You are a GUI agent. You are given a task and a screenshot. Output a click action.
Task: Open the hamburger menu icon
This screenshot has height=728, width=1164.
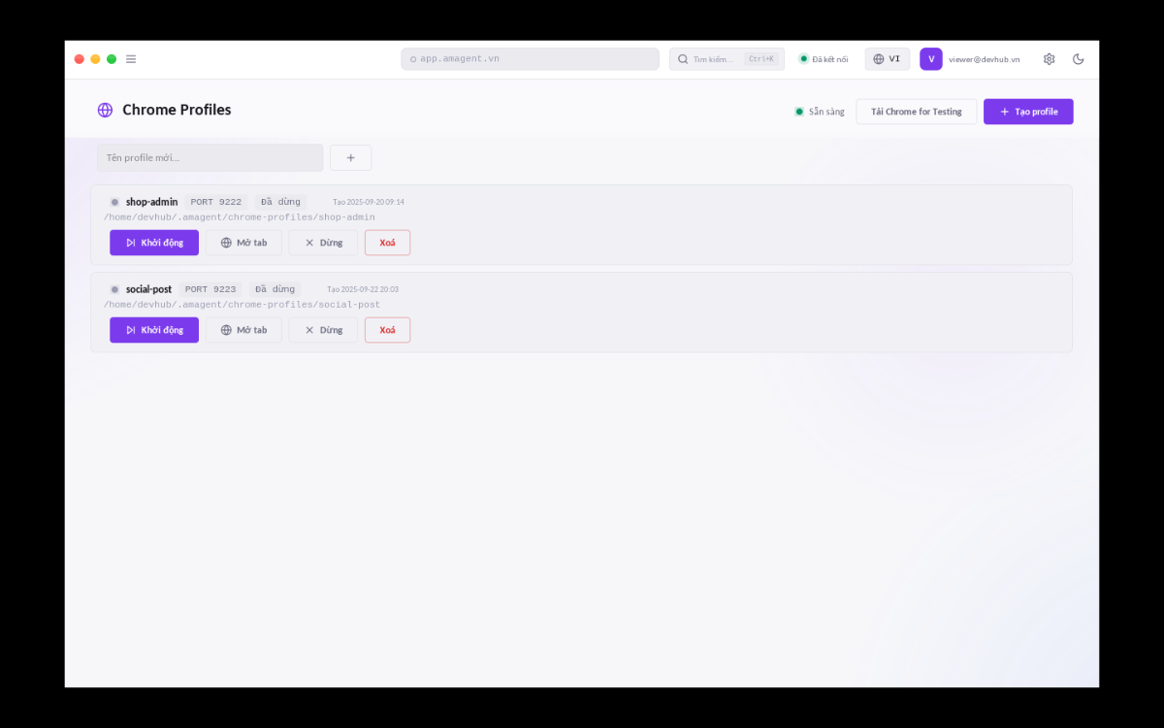pos(131,59)
